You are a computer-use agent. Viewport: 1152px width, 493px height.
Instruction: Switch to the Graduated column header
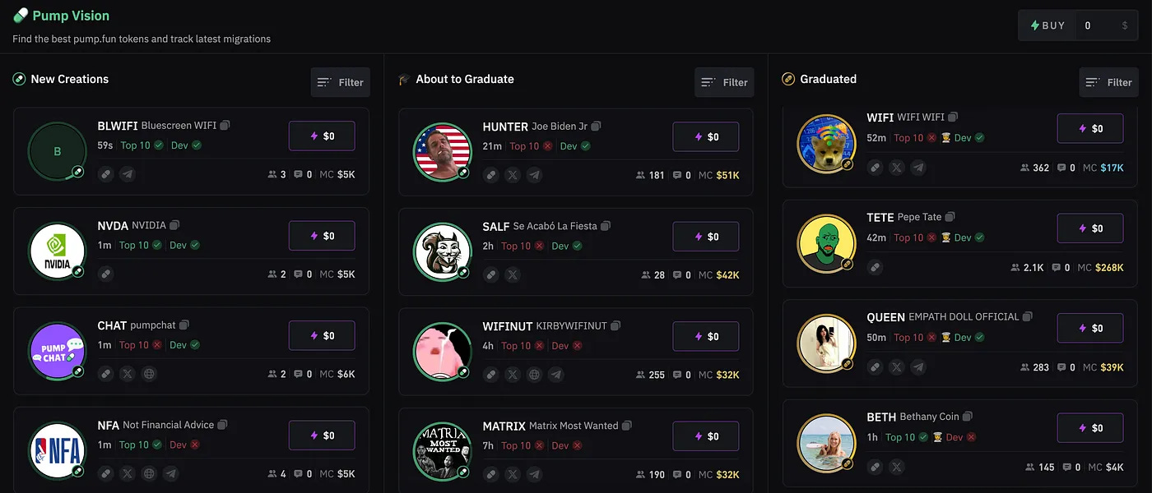tap(828, 79)
